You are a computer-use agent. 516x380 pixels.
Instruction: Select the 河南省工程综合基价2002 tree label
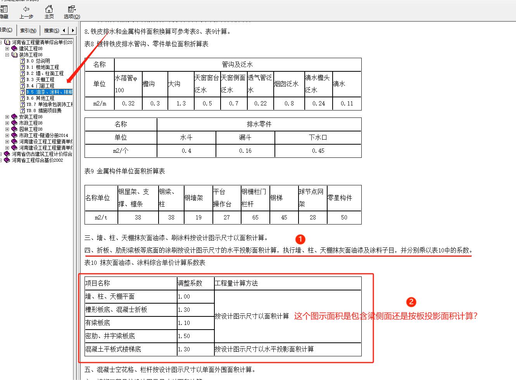37,160
